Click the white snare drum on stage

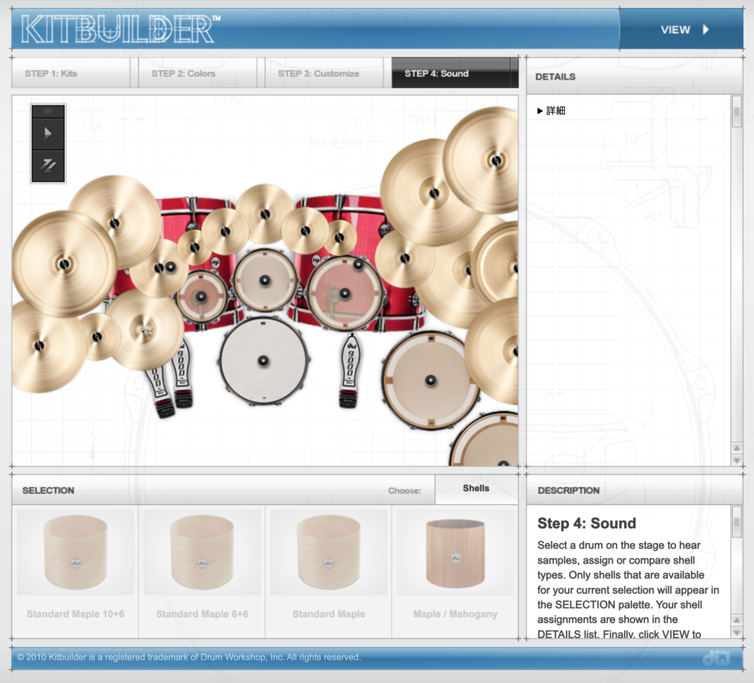click(263, 361)
